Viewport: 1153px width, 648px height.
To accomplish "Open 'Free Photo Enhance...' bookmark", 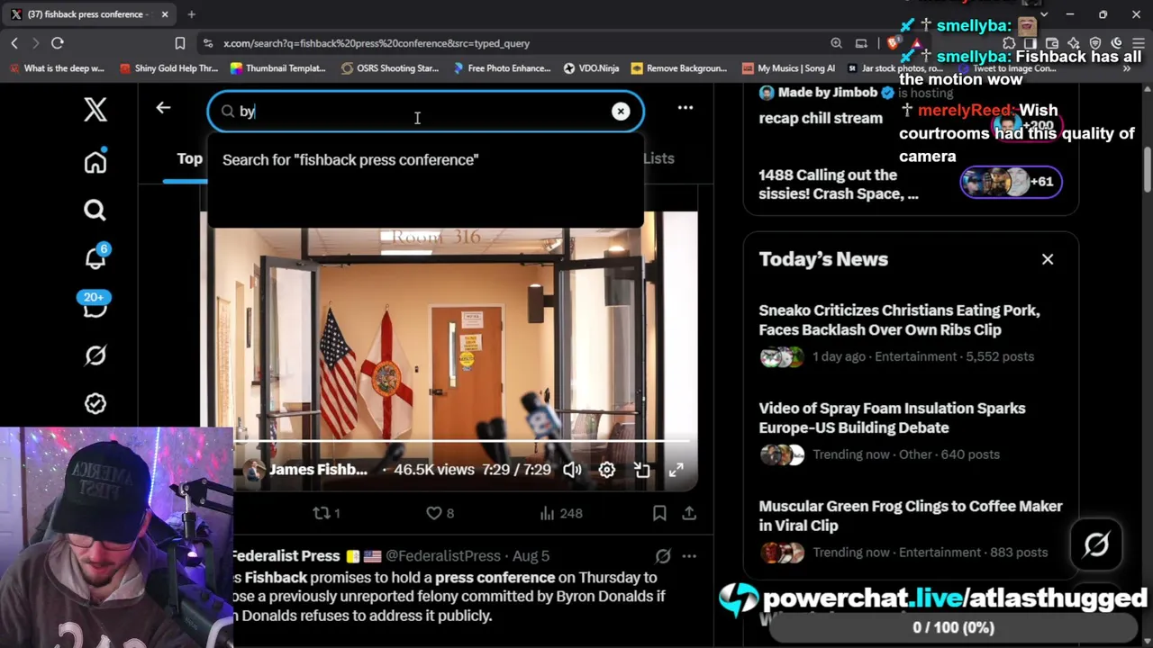I will pyautogui.click(x=501, y=68).
